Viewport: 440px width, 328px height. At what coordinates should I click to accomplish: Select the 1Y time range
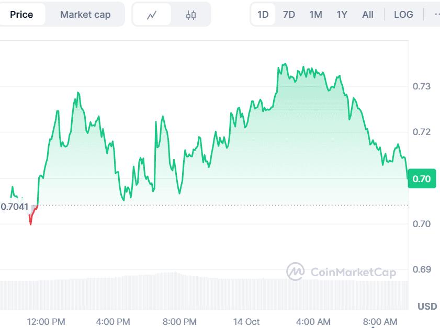[342, 15]
